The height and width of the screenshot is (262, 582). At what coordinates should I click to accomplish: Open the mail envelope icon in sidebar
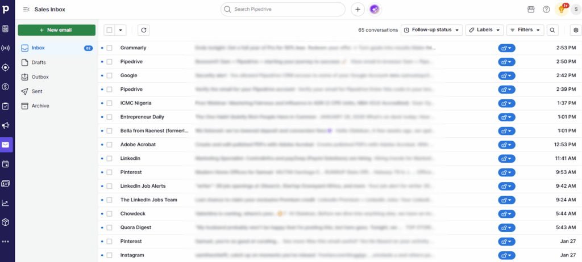[6, 145]
